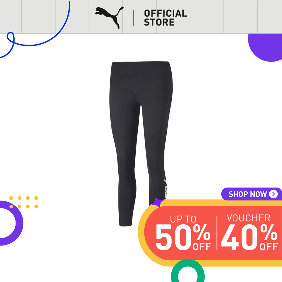
Task: Click the Puma leaping cat logo
Action: pos(109,17)
